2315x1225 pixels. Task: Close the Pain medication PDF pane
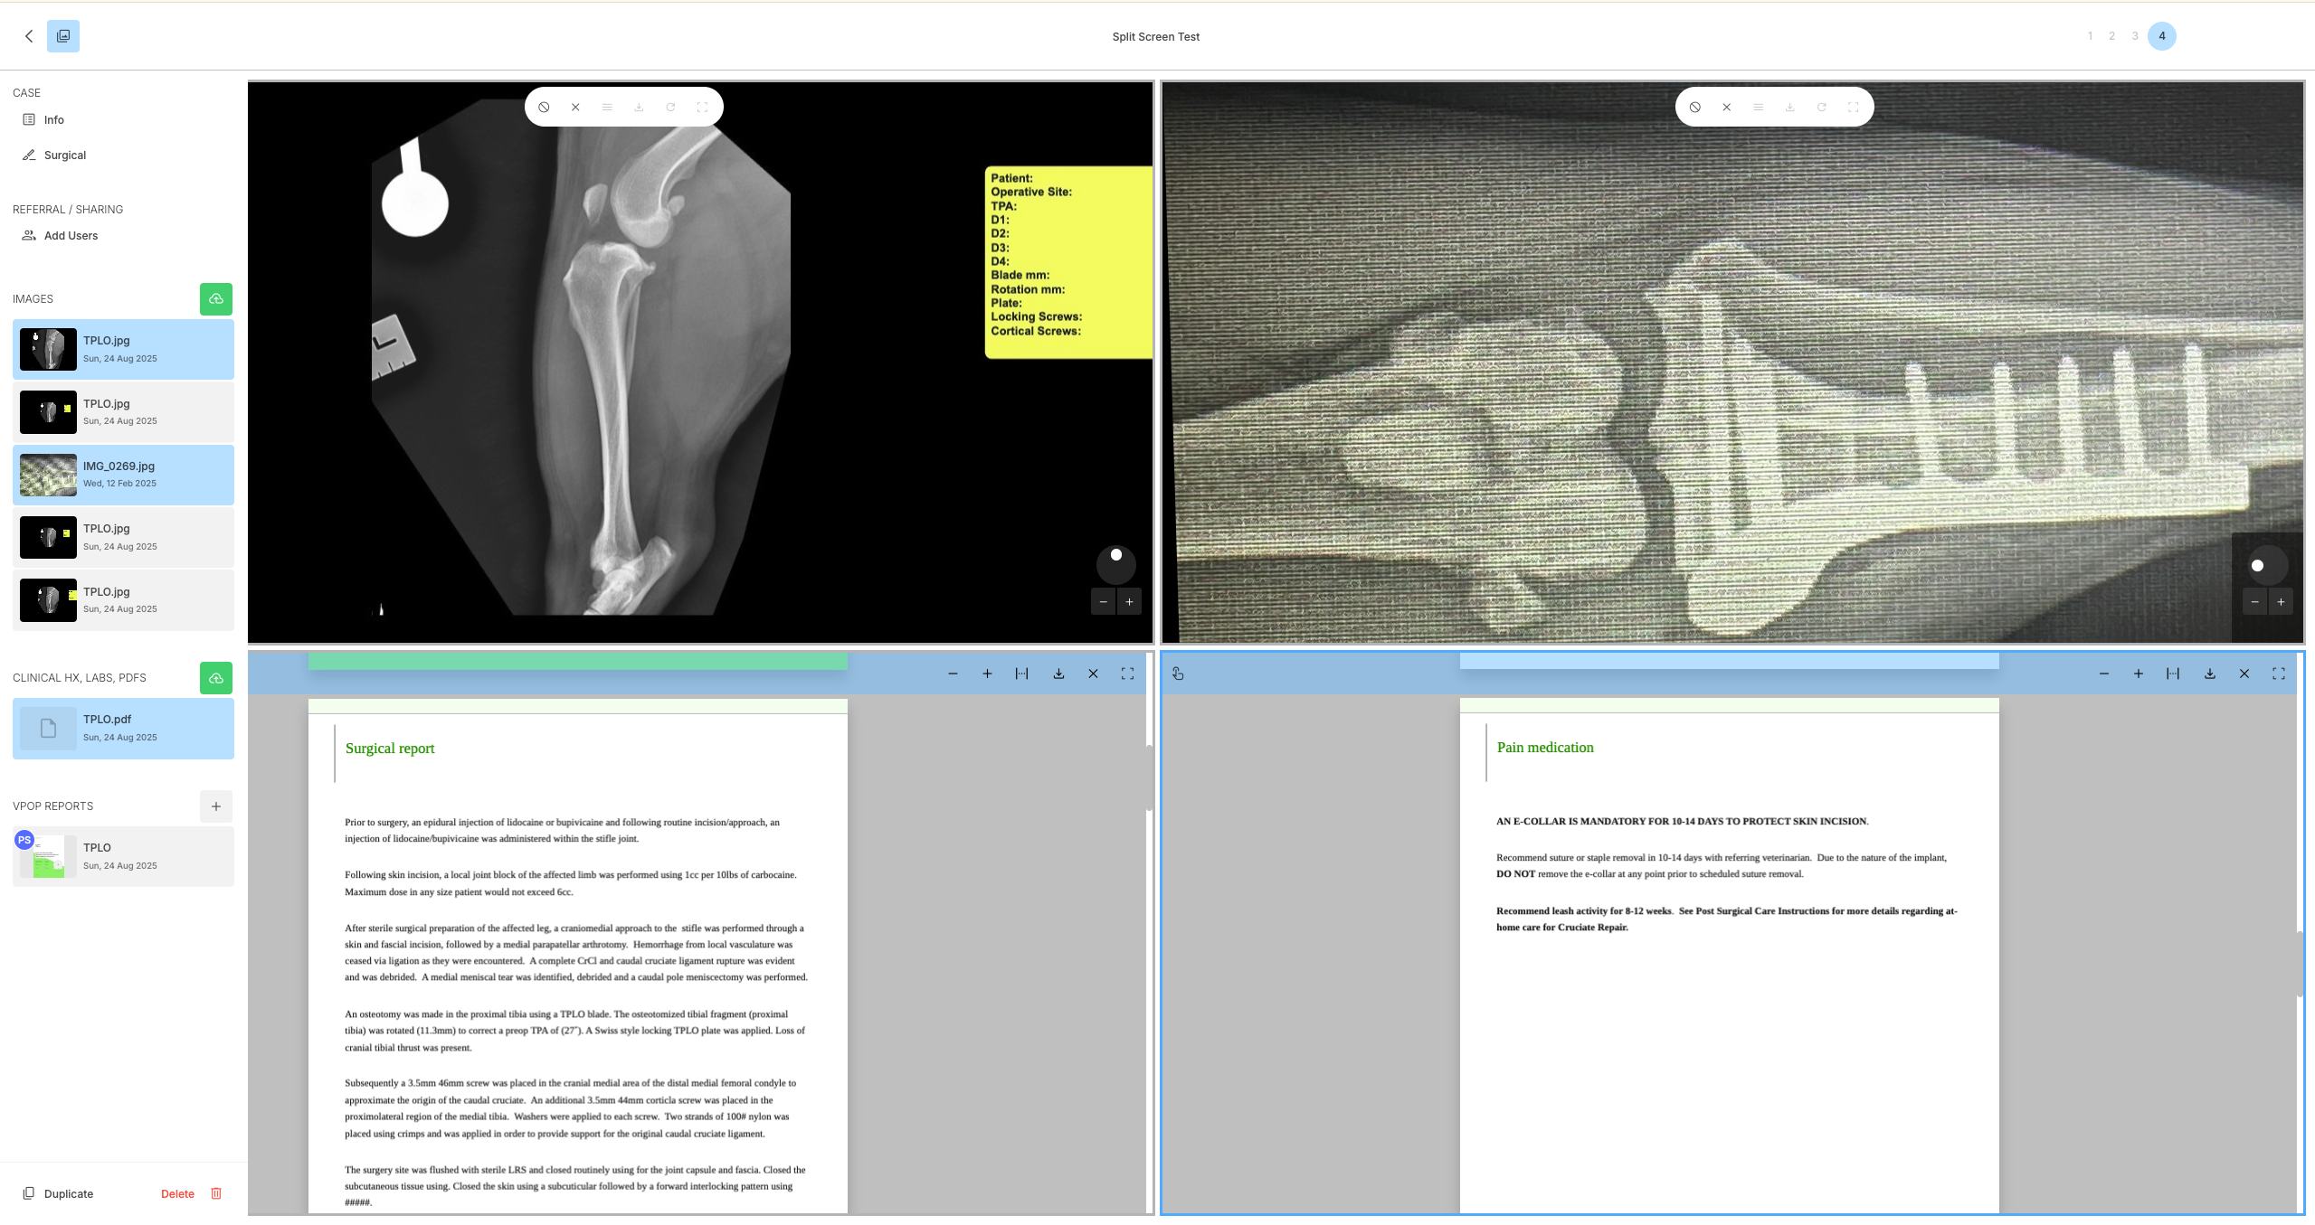(x=2244, y=674)
